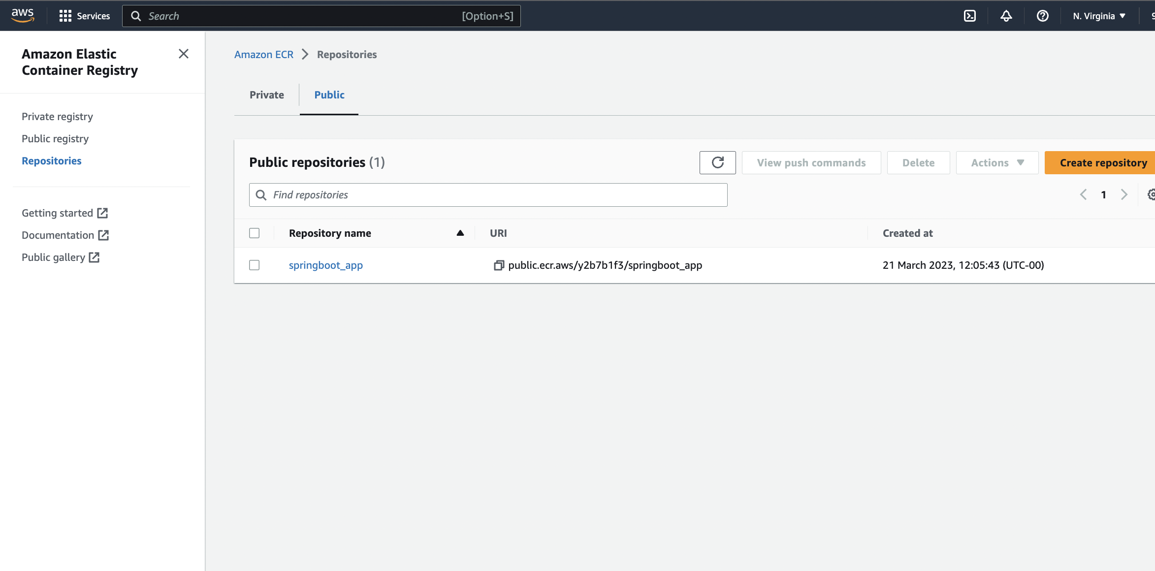Click the Find repositories magnifier icon
The height and width of the screenshot is (571, 1155).
[261, 195]
